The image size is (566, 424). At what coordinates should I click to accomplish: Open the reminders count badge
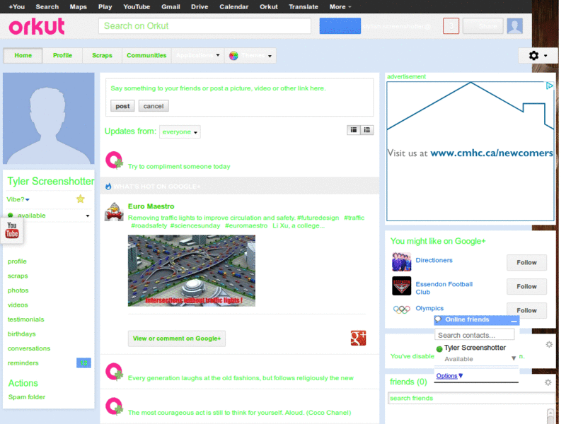83,363
